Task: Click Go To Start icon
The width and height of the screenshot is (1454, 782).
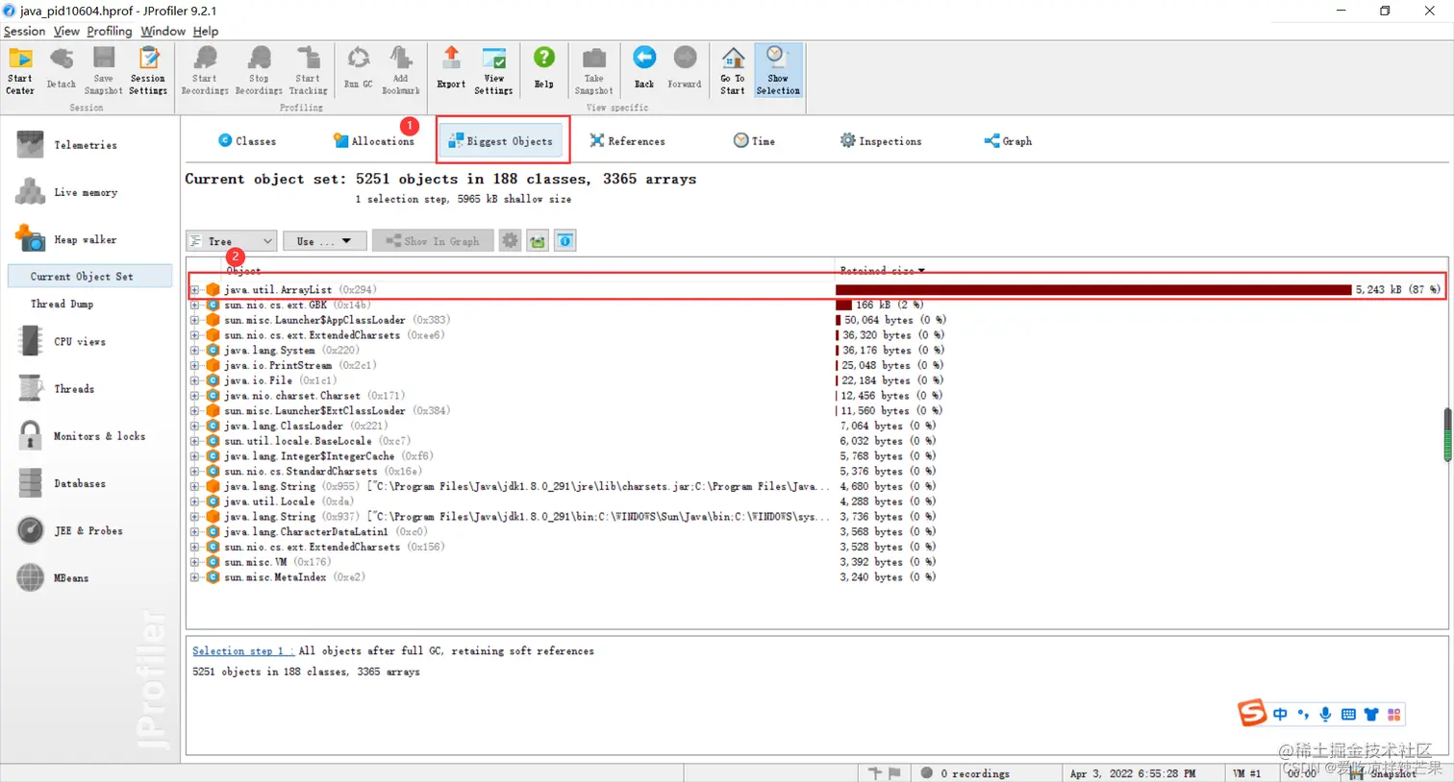Action: (733, 70)
